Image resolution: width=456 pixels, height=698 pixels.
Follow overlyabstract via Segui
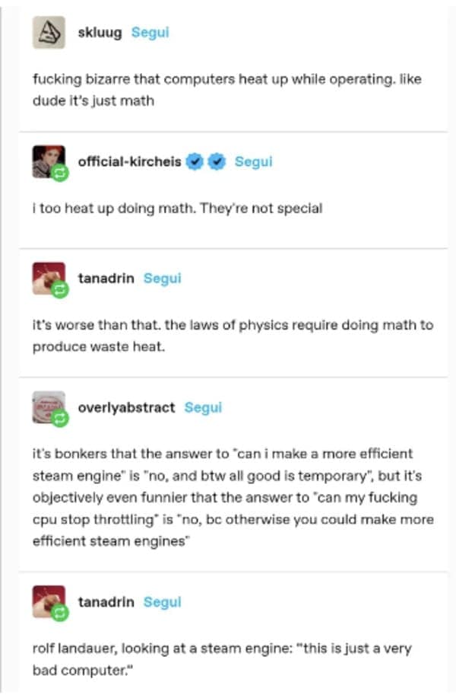point(203,407)
